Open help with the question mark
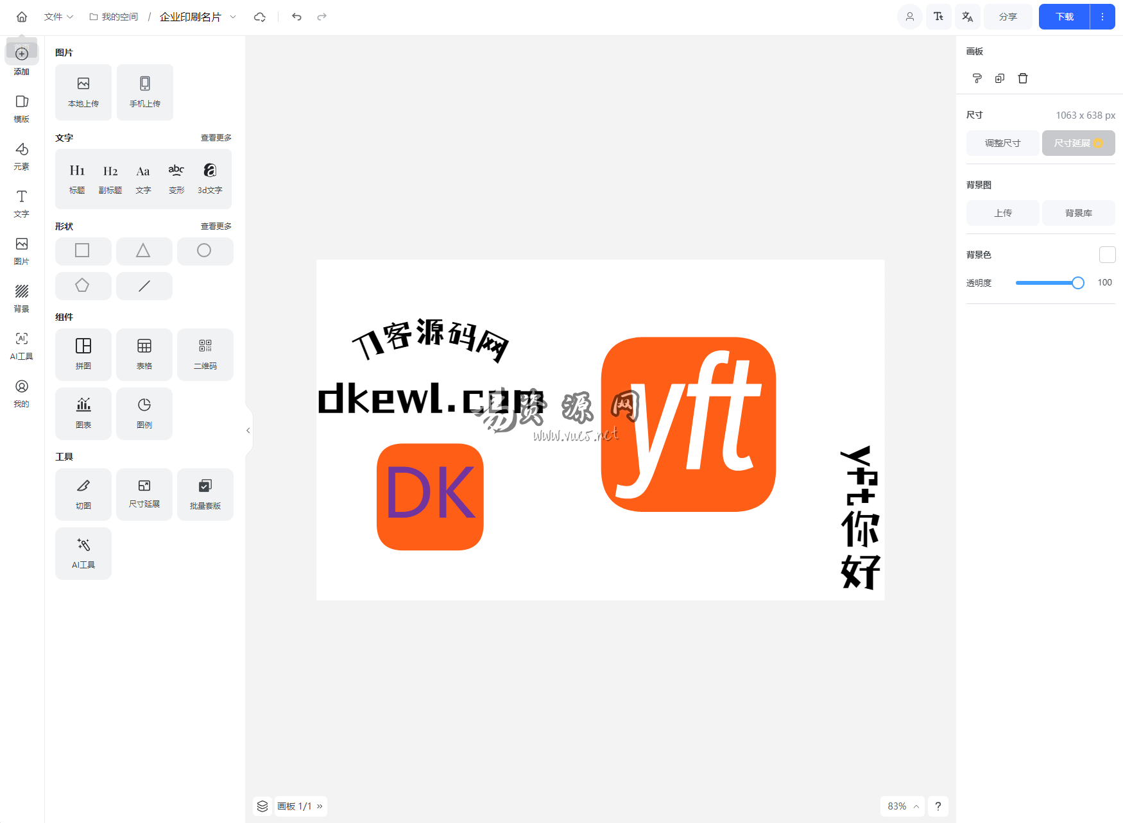Viewport: 1123px width, 823px height. click(x=938, y=806)
